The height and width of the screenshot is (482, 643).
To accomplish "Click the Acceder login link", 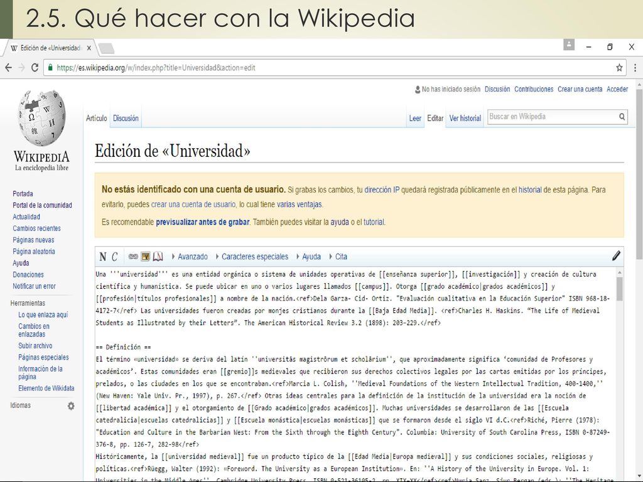I will [617, 89].
